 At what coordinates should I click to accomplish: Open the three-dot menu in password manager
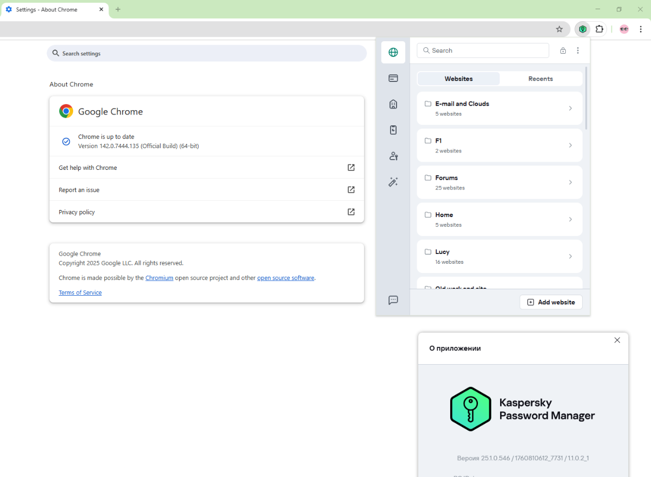(x=578, y=50)
